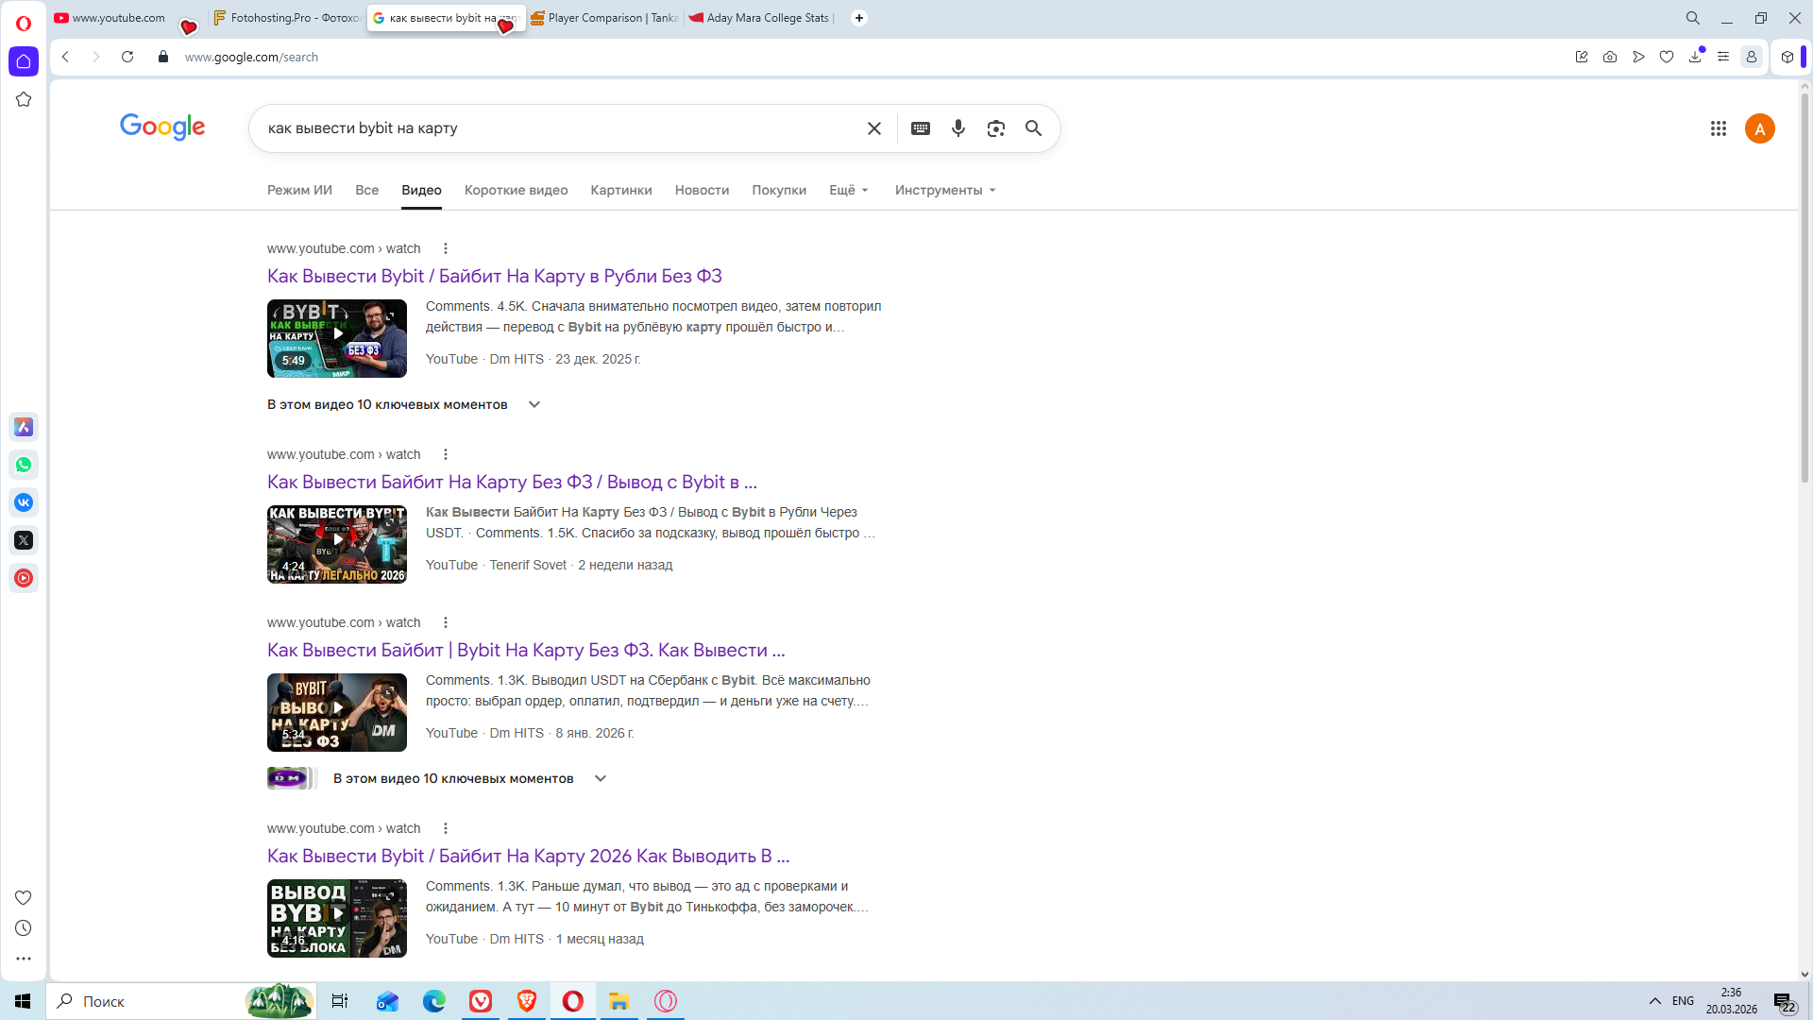1813x1020 pixels.
Task: Click the 5:49 video thumbnail
Action: click(336, 338)
